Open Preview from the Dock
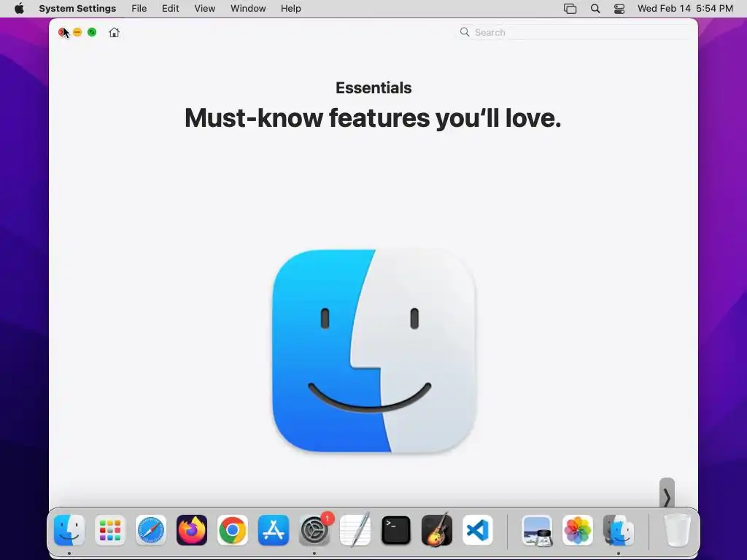 (x=537, y=530)
